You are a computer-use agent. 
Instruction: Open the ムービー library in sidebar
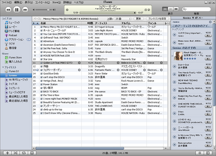tap(11, 27)
